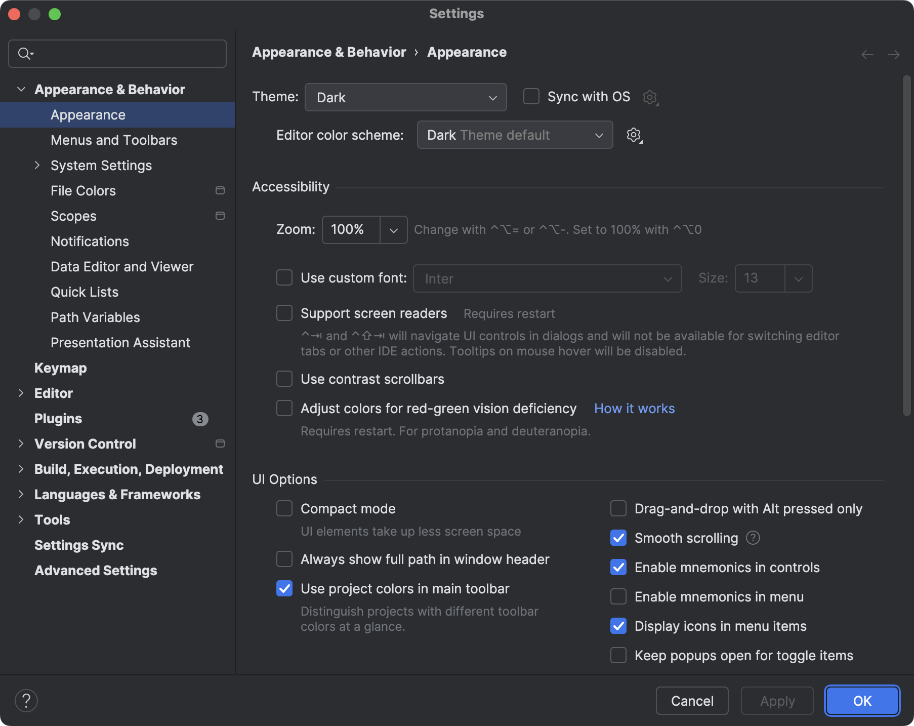This screenshot has height=726, width=914.
Task: Click the icon next to File Colors entry
Action: point(220,190)
